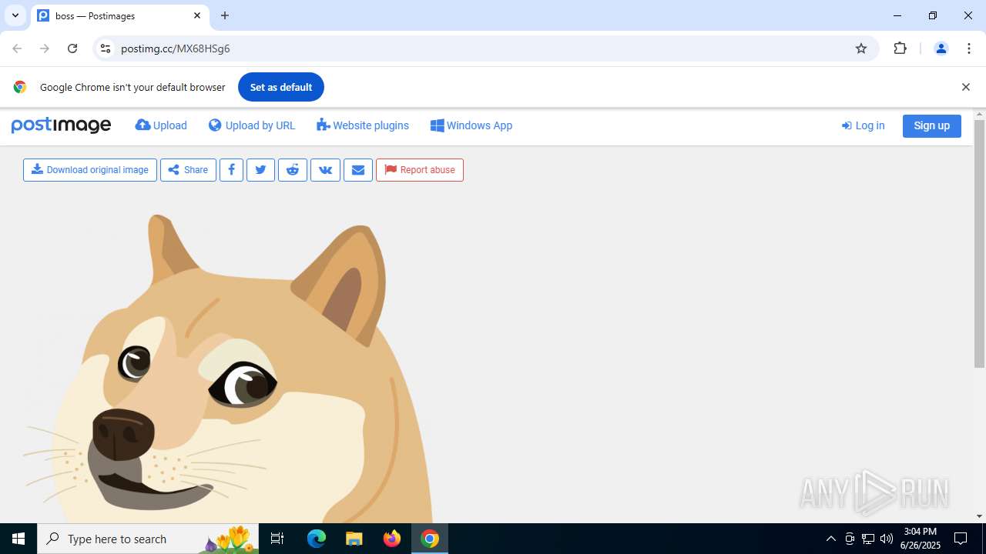Click the Postimage logo
This screenshot has width=986, height=554.
(61, 125)
